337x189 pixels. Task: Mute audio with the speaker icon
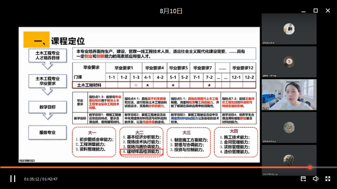[x=315, y=179]
